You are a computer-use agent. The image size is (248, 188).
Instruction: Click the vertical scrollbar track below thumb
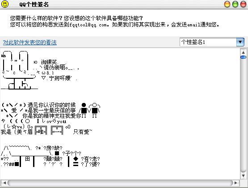243,115
